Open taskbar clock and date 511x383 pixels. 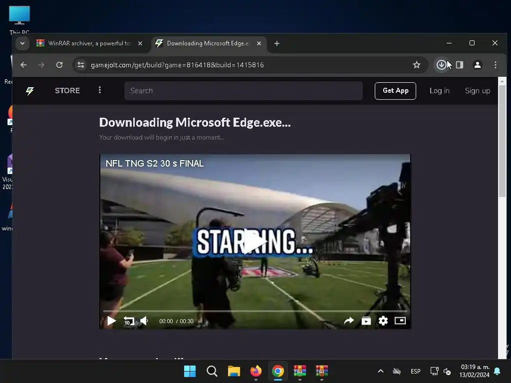click(x=475, y=371)
